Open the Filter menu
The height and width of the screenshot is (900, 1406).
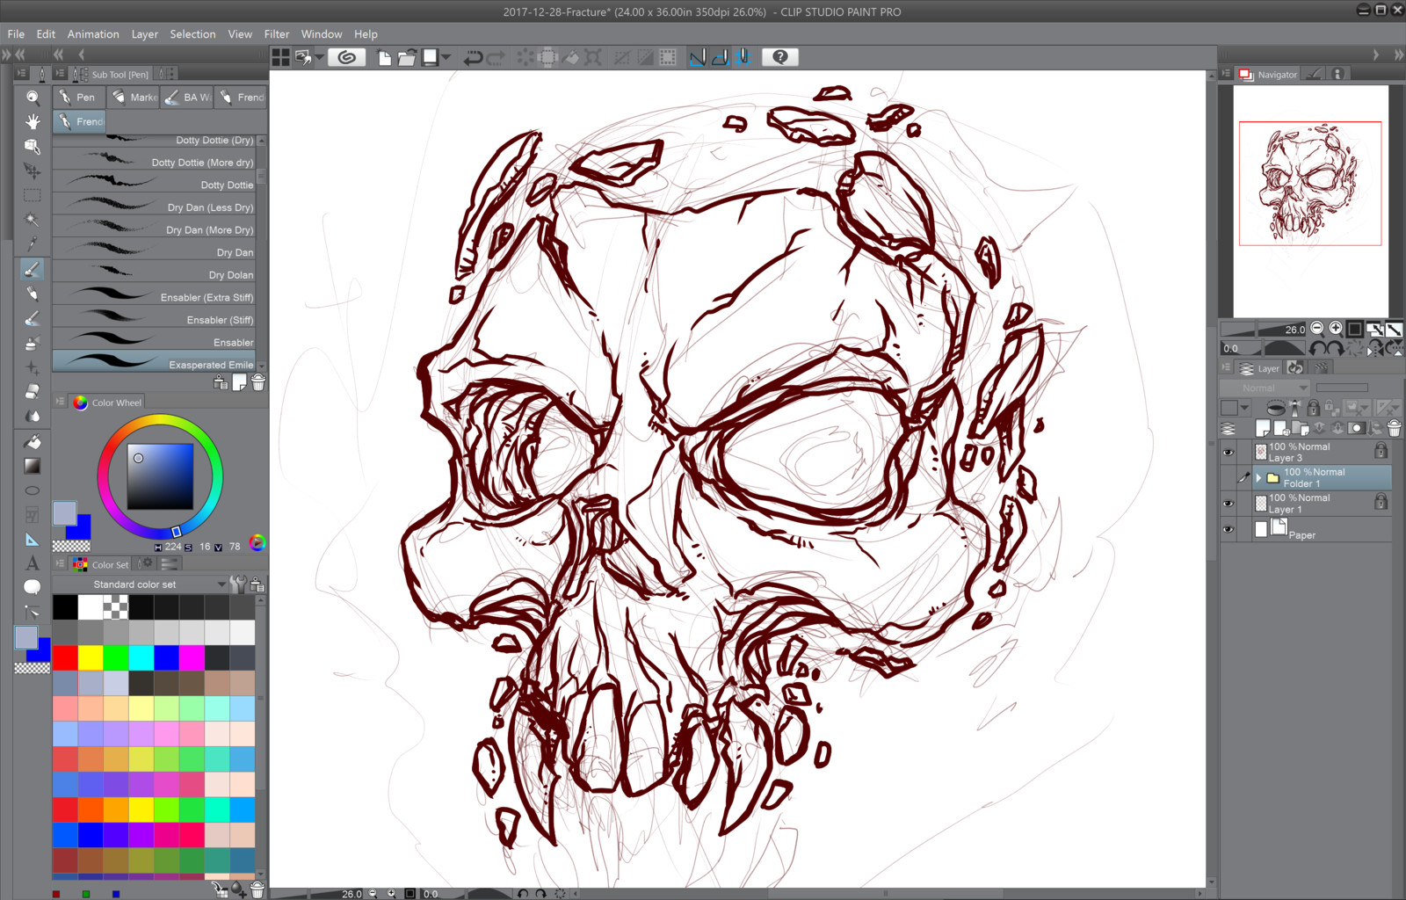pos(277,34)
